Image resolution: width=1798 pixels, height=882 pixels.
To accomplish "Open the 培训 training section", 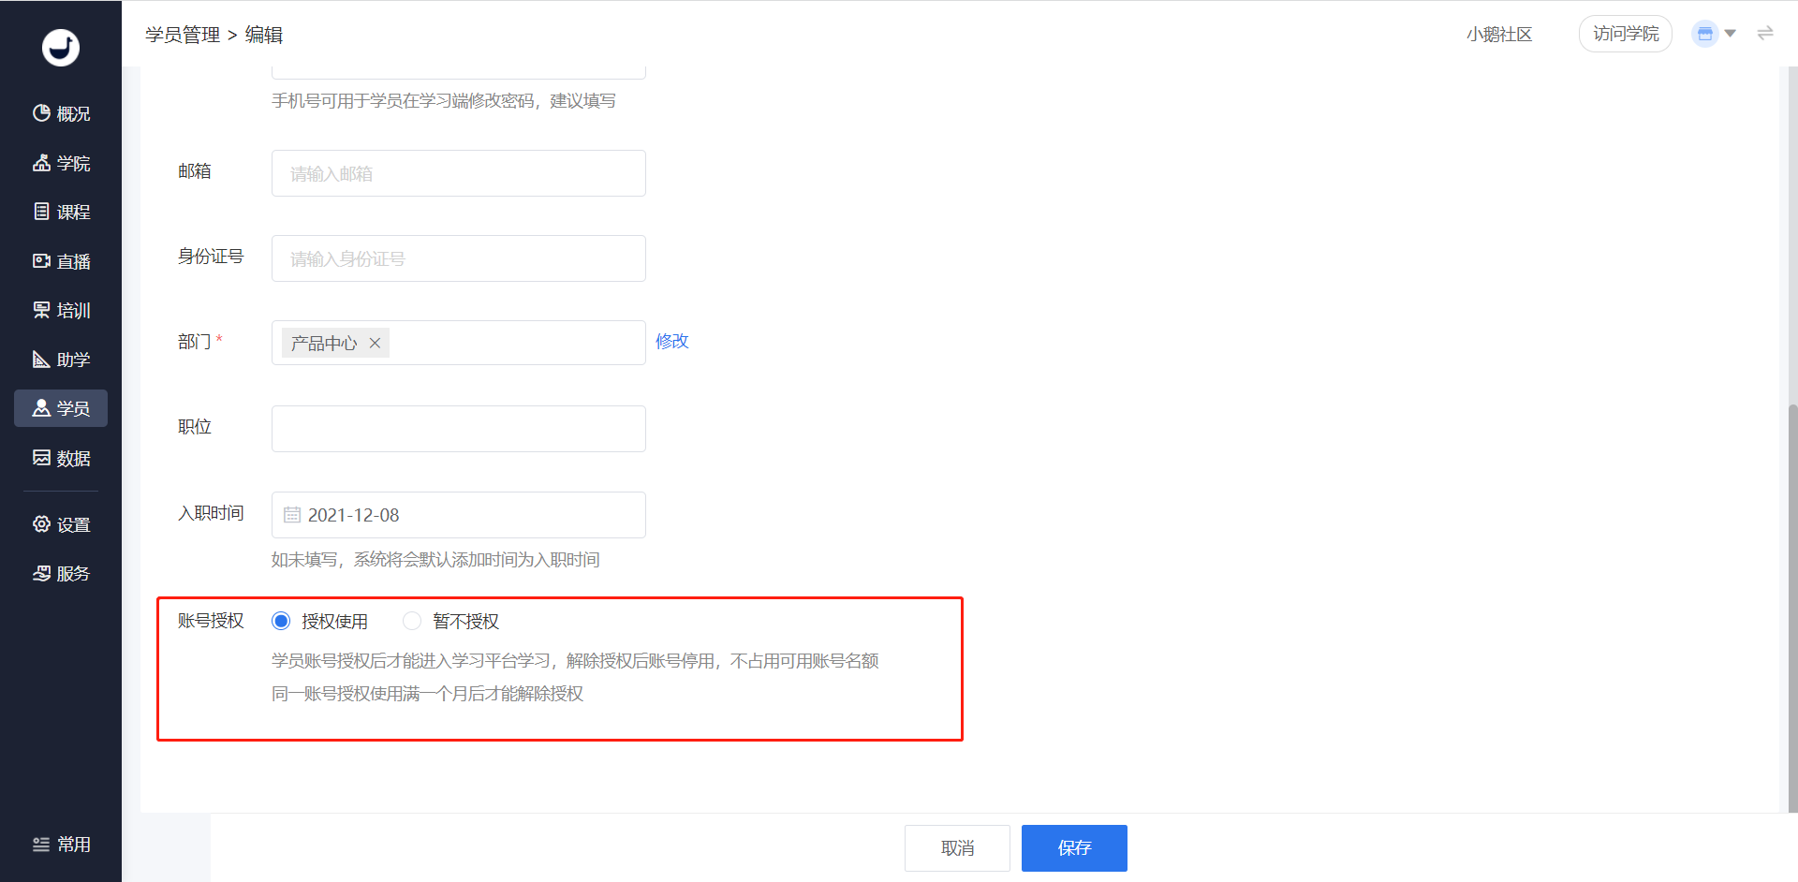I will [x=61, y=310].
